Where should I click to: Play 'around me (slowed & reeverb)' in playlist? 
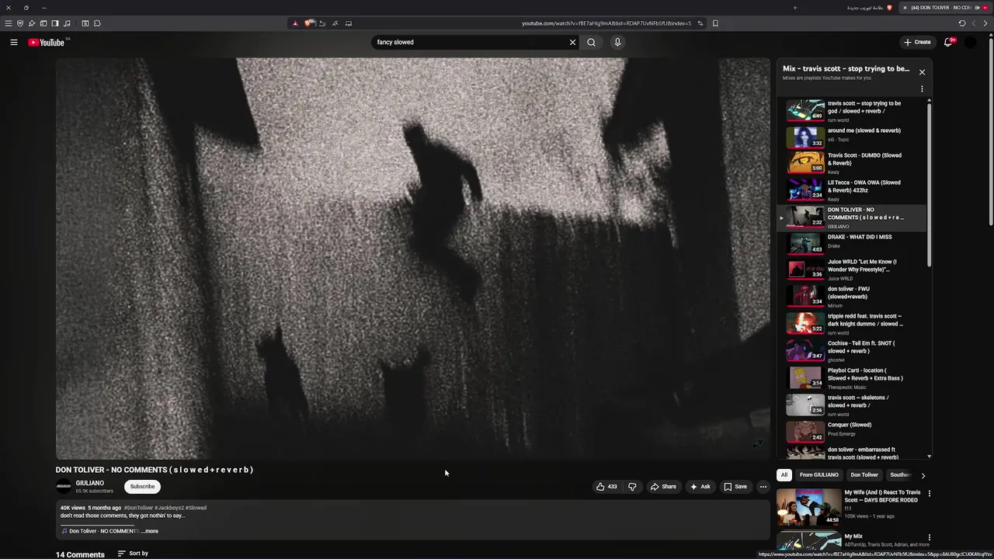851,137
